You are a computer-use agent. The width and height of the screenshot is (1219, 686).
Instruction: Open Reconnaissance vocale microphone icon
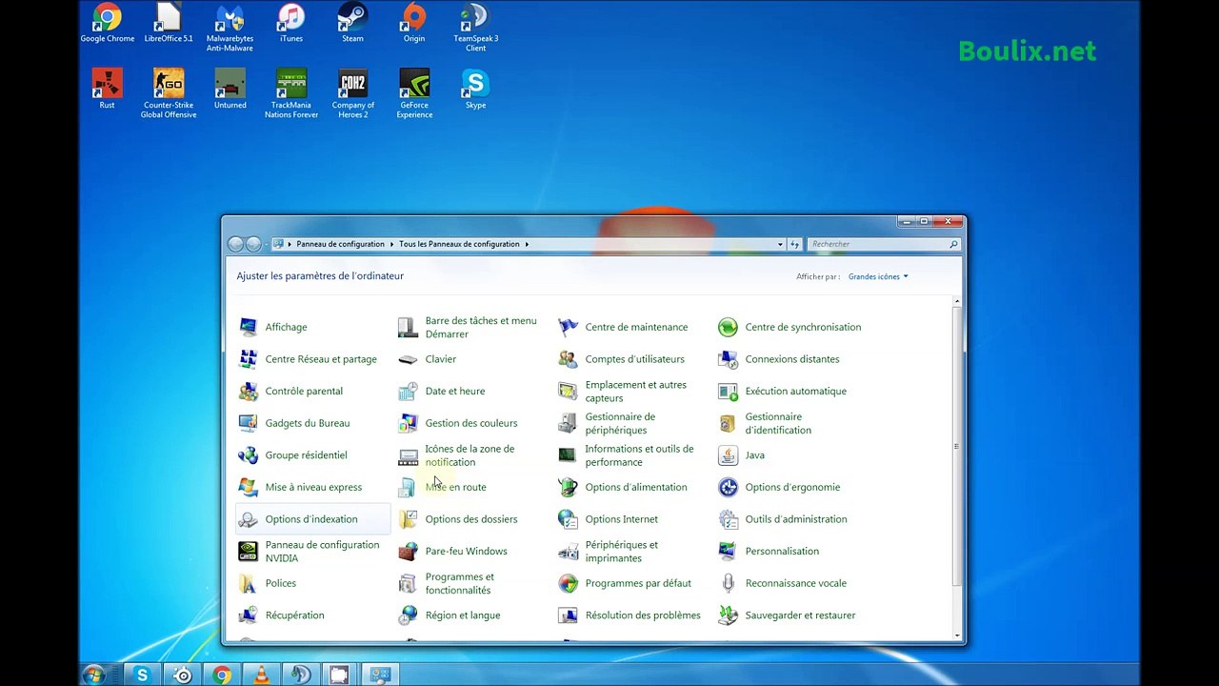729,583
